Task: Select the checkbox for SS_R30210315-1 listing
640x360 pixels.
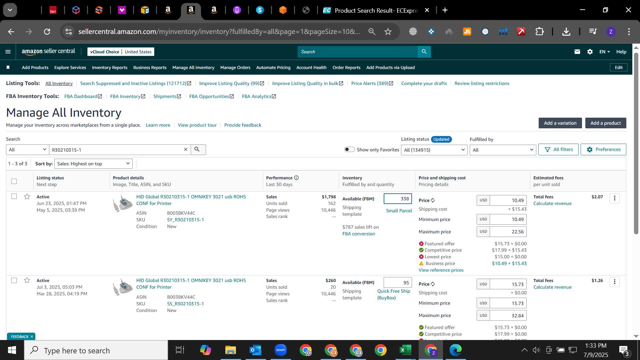Action: click(14, 280)
